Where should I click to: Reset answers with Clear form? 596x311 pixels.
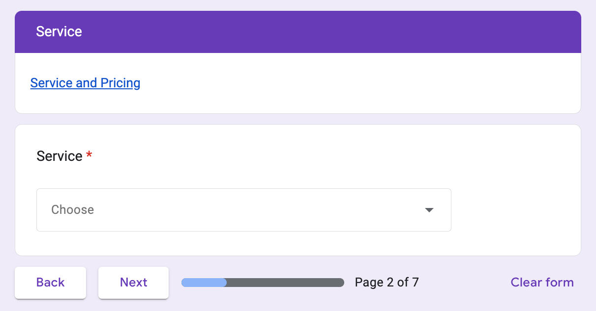point(542,283)
